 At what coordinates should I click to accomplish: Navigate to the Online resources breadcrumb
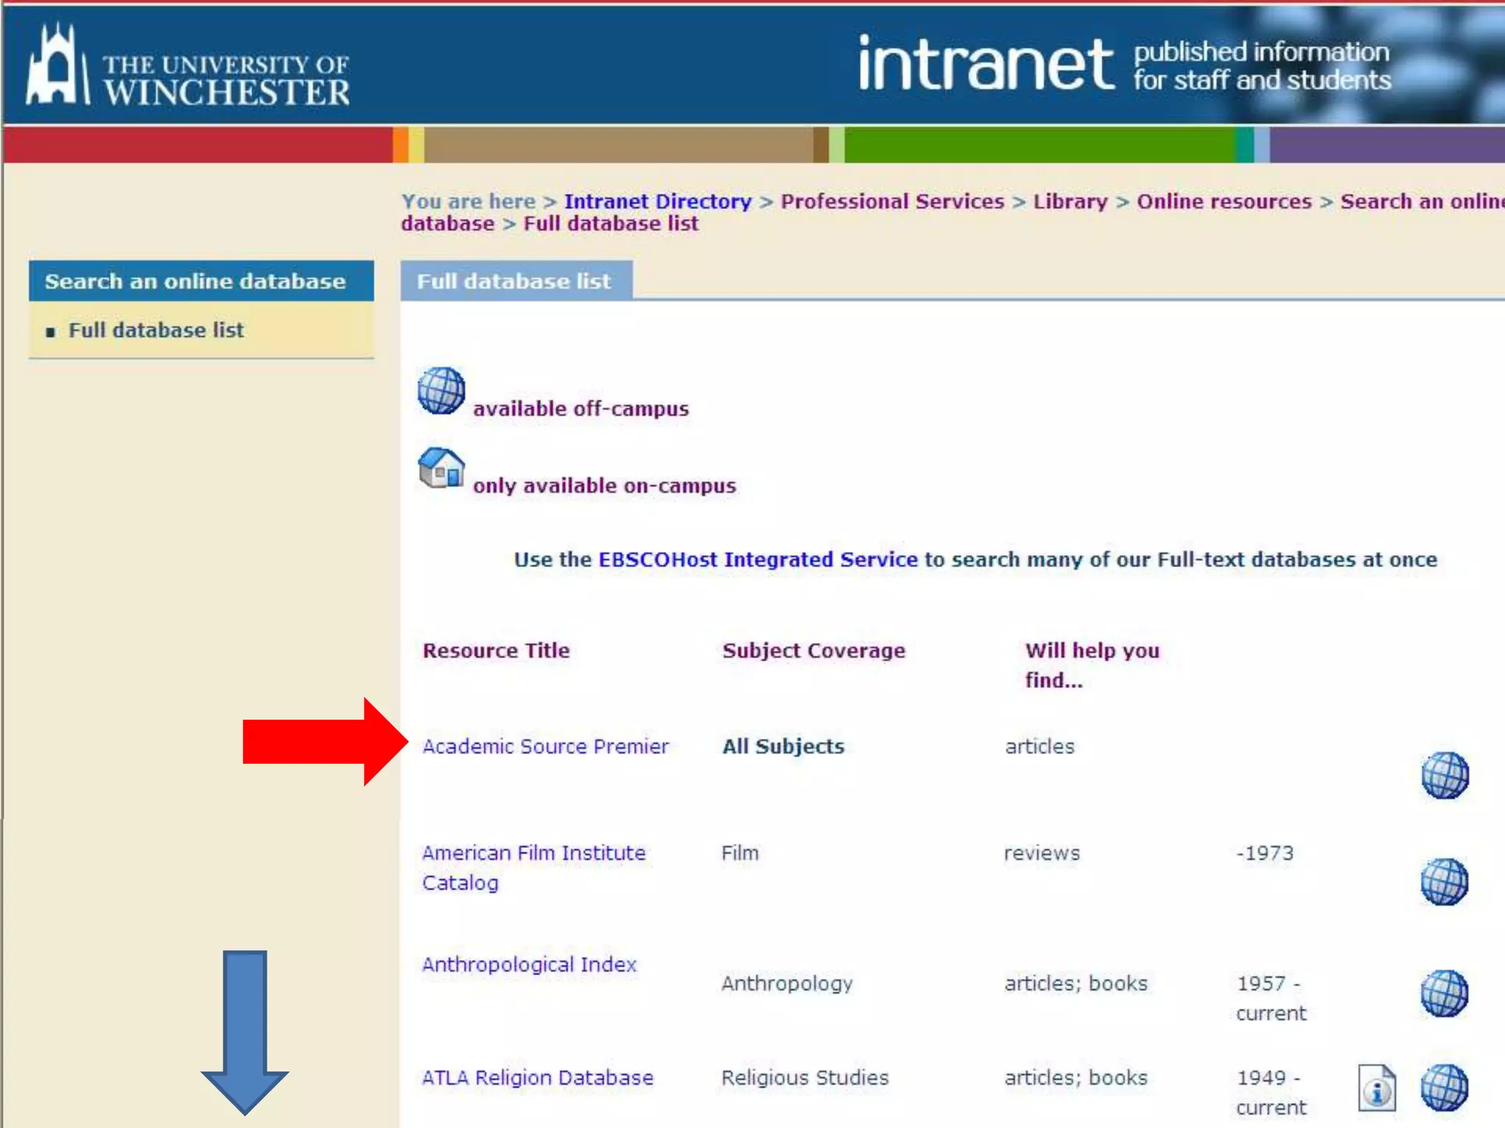point(1224,201)
